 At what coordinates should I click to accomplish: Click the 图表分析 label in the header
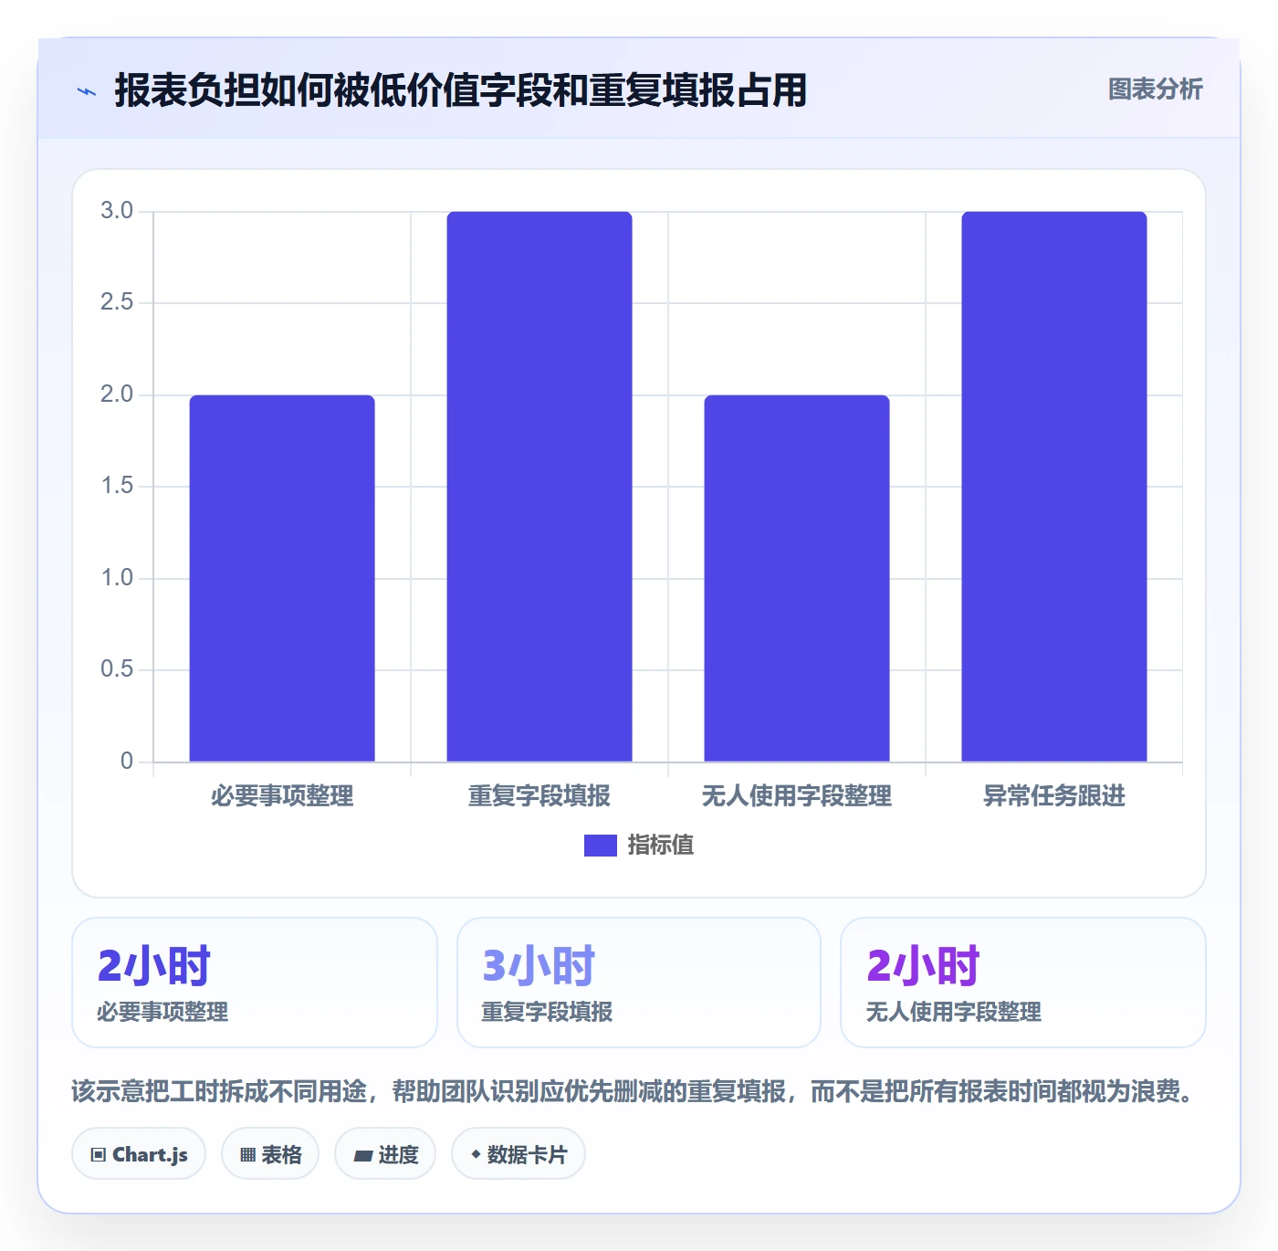click(1155, 89)
